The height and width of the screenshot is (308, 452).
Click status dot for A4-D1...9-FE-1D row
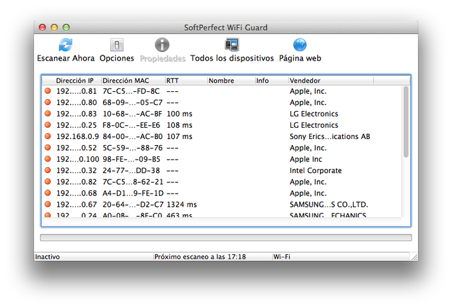tap(48, 193)
